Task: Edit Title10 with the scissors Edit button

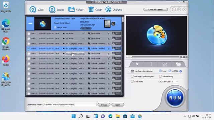Action: [116, 78]
